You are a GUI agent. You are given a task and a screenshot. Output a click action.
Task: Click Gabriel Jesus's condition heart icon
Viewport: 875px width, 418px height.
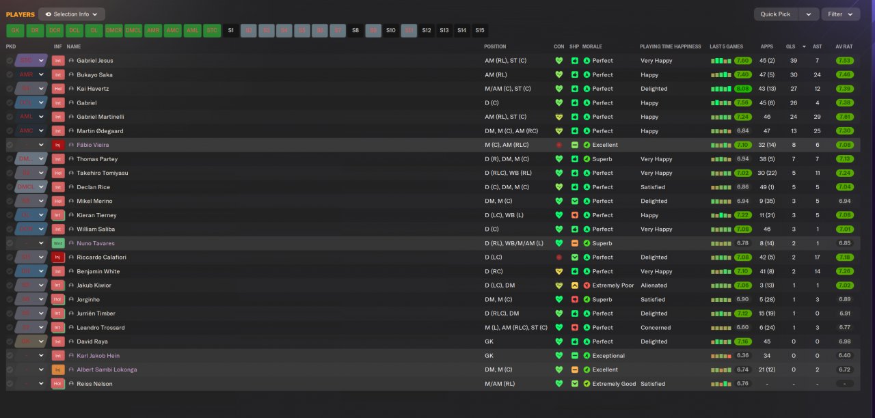point(559,61)
